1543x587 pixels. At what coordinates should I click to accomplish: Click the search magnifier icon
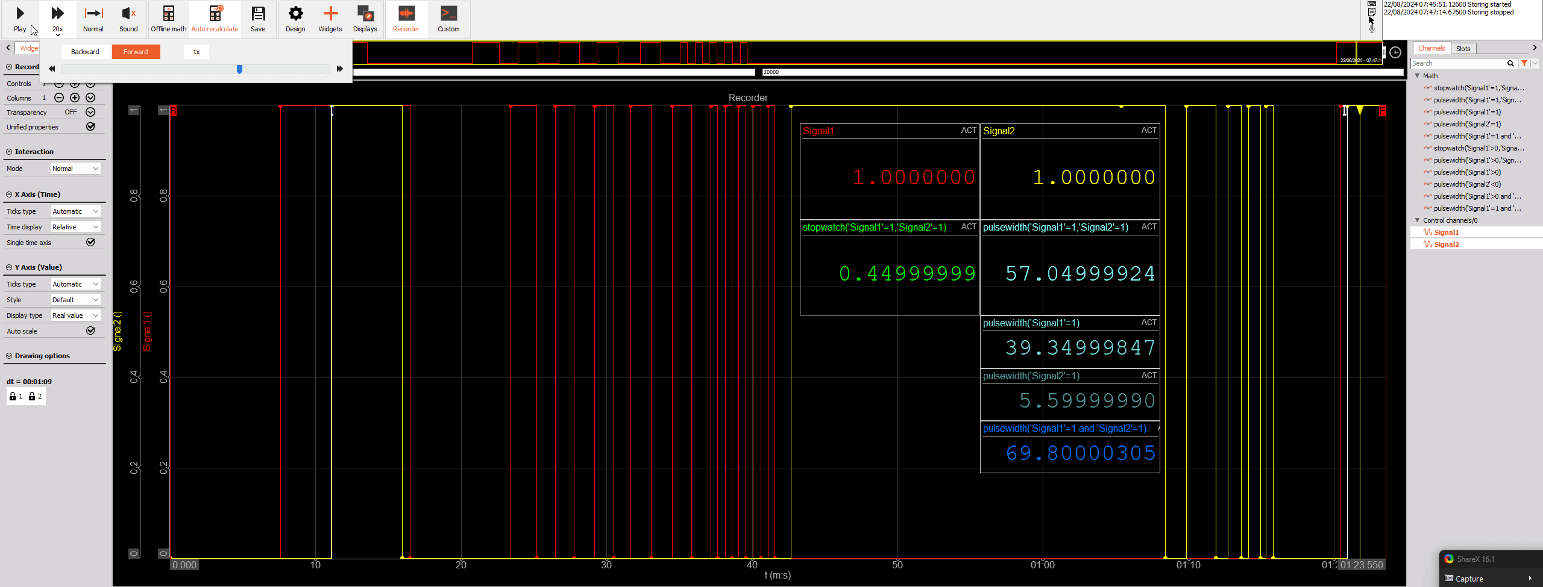point(1510,63)
